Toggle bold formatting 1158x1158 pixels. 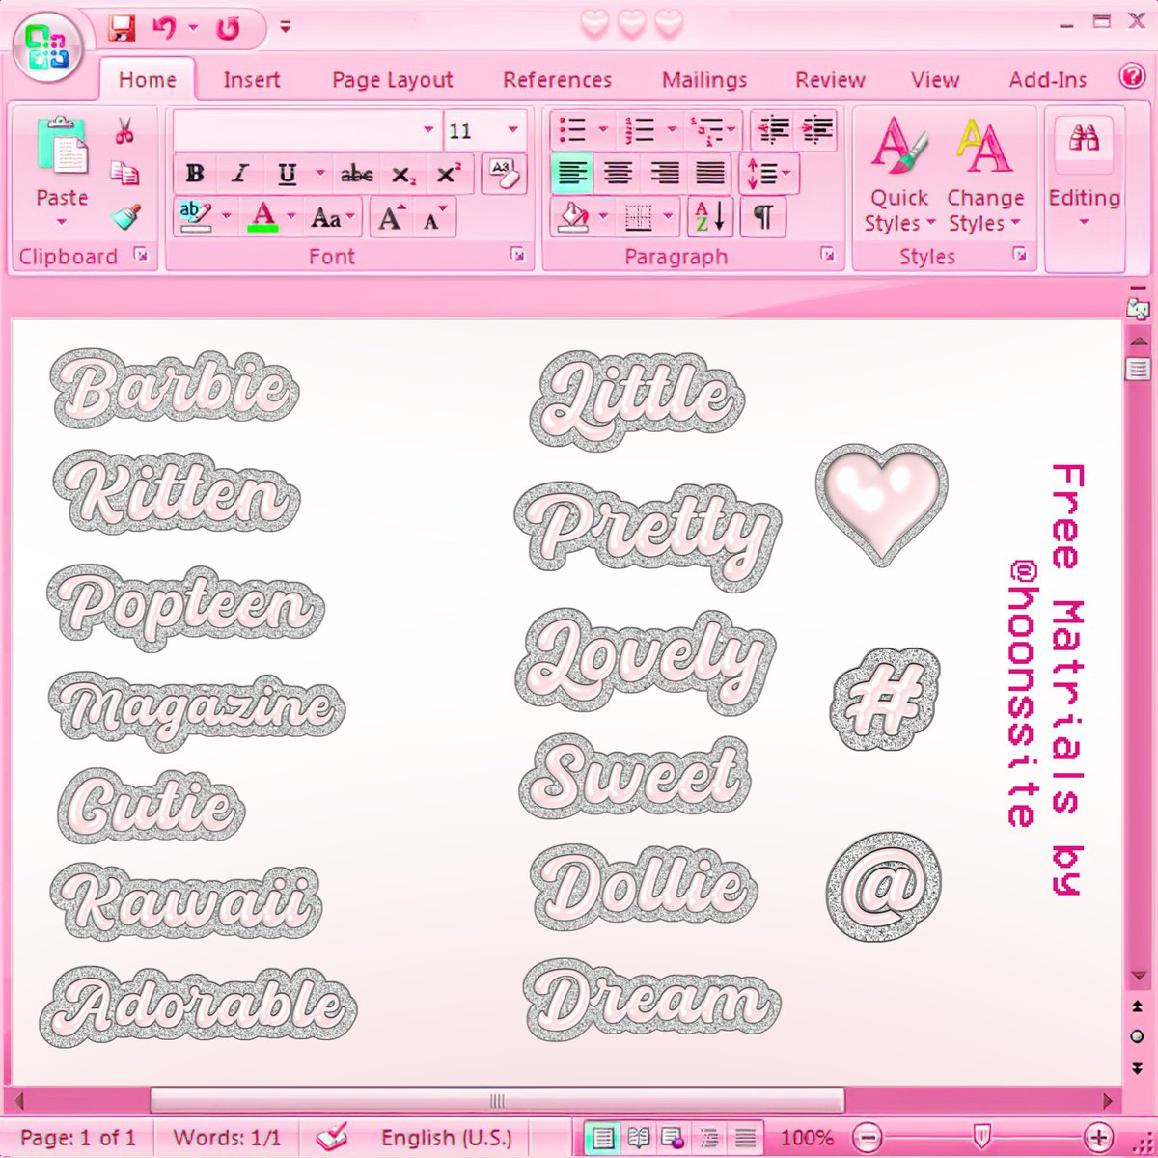point(195,175)
